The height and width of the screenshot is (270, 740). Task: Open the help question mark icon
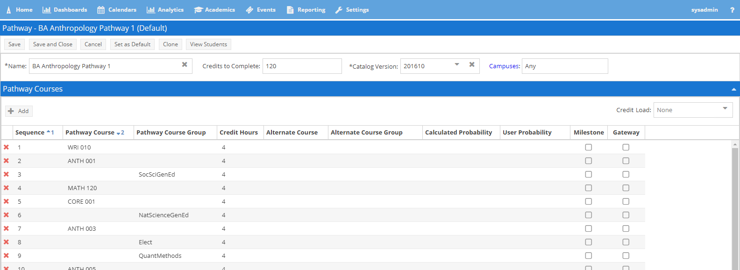[x=732, y=10]
